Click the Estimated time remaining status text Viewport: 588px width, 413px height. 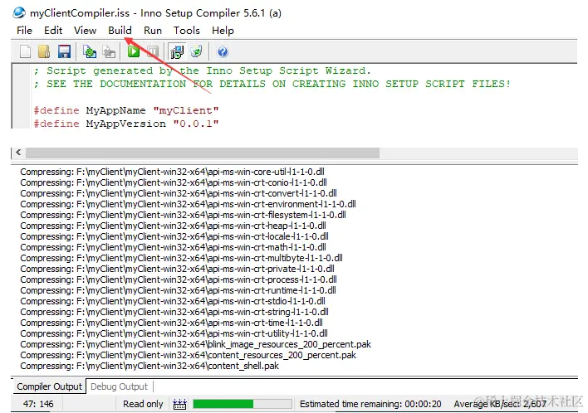coord(370,404)
